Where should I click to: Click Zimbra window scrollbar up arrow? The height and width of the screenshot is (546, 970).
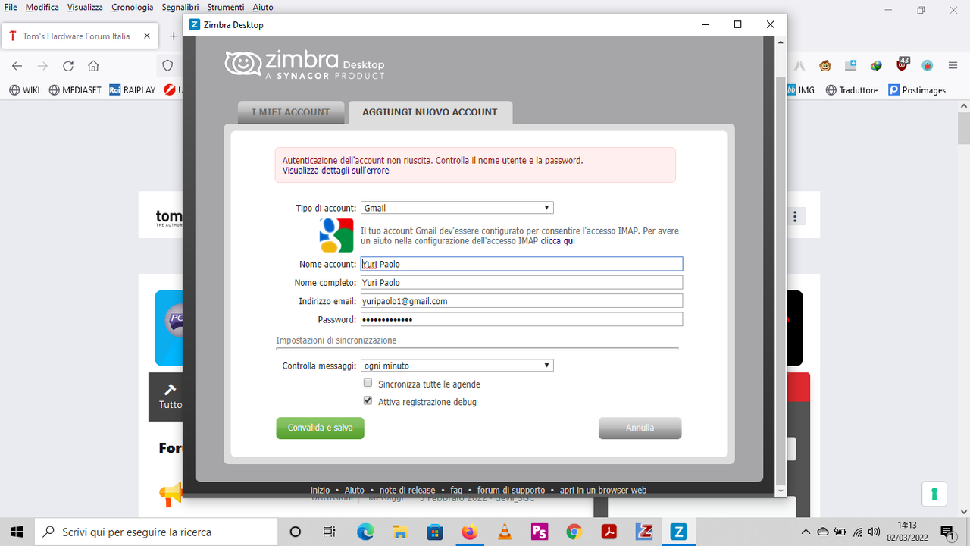tap(781, 42)
